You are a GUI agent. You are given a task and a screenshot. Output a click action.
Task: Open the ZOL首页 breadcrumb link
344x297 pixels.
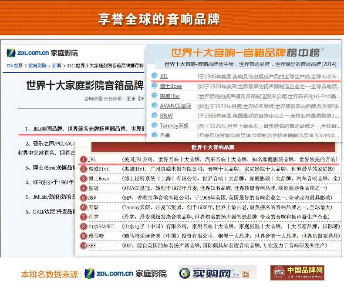pos(14,66)
